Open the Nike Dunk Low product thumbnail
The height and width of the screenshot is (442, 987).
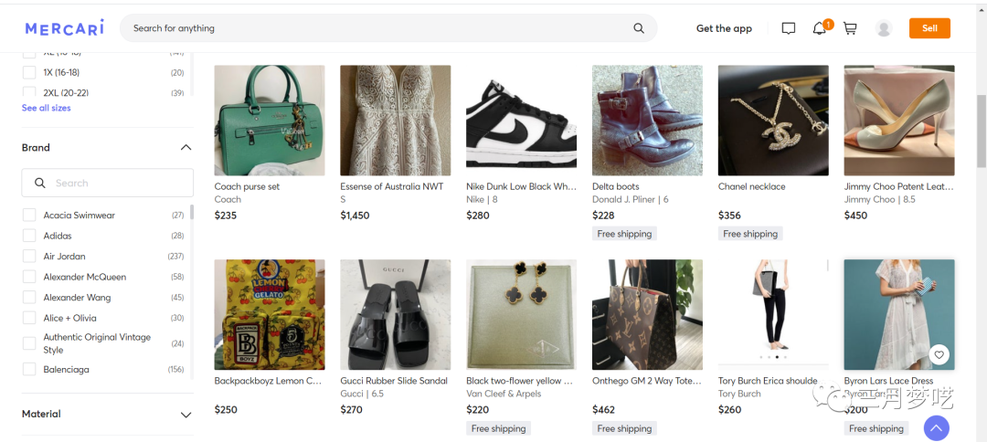[522, 121]
